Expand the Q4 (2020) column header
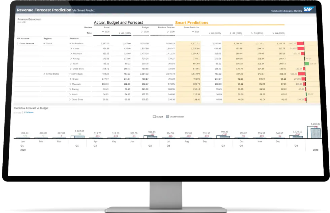Viewport: 330px width, 213px height. click(273, 33)
